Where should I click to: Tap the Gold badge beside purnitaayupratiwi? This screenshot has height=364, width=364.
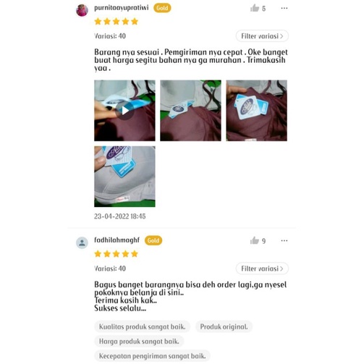pyautogui.click(x=162, y=8)
